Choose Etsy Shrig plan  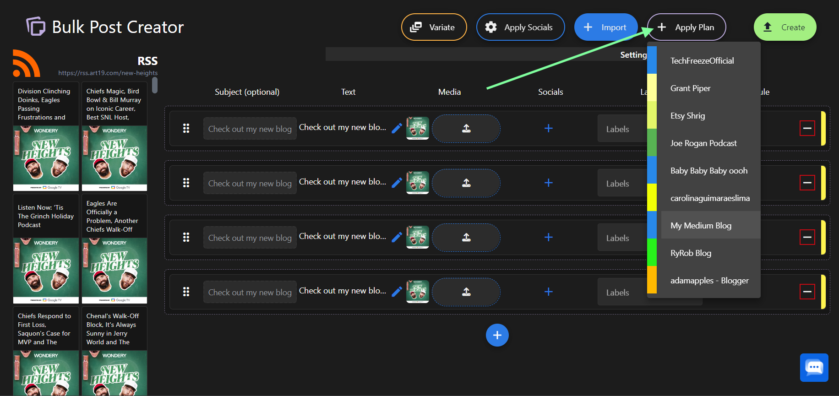click(x=704, y=115)
